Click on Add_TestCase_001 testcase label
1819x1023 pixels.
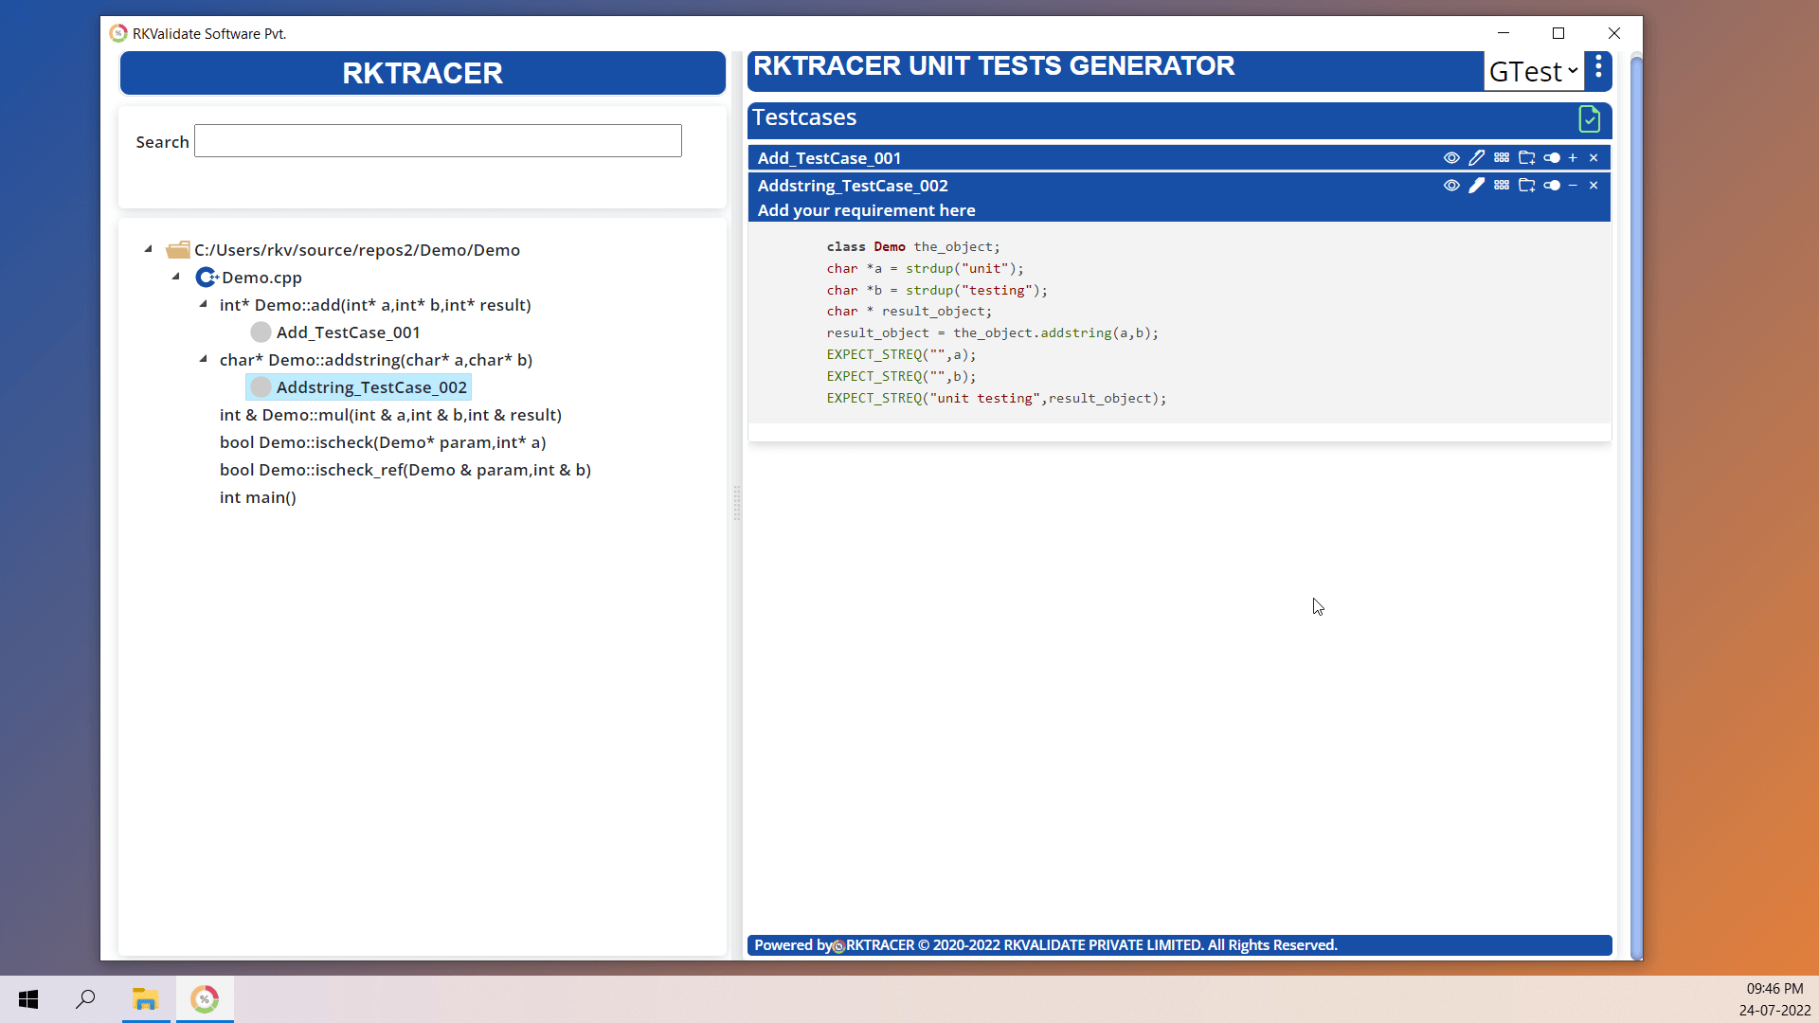tap(830, 157)
